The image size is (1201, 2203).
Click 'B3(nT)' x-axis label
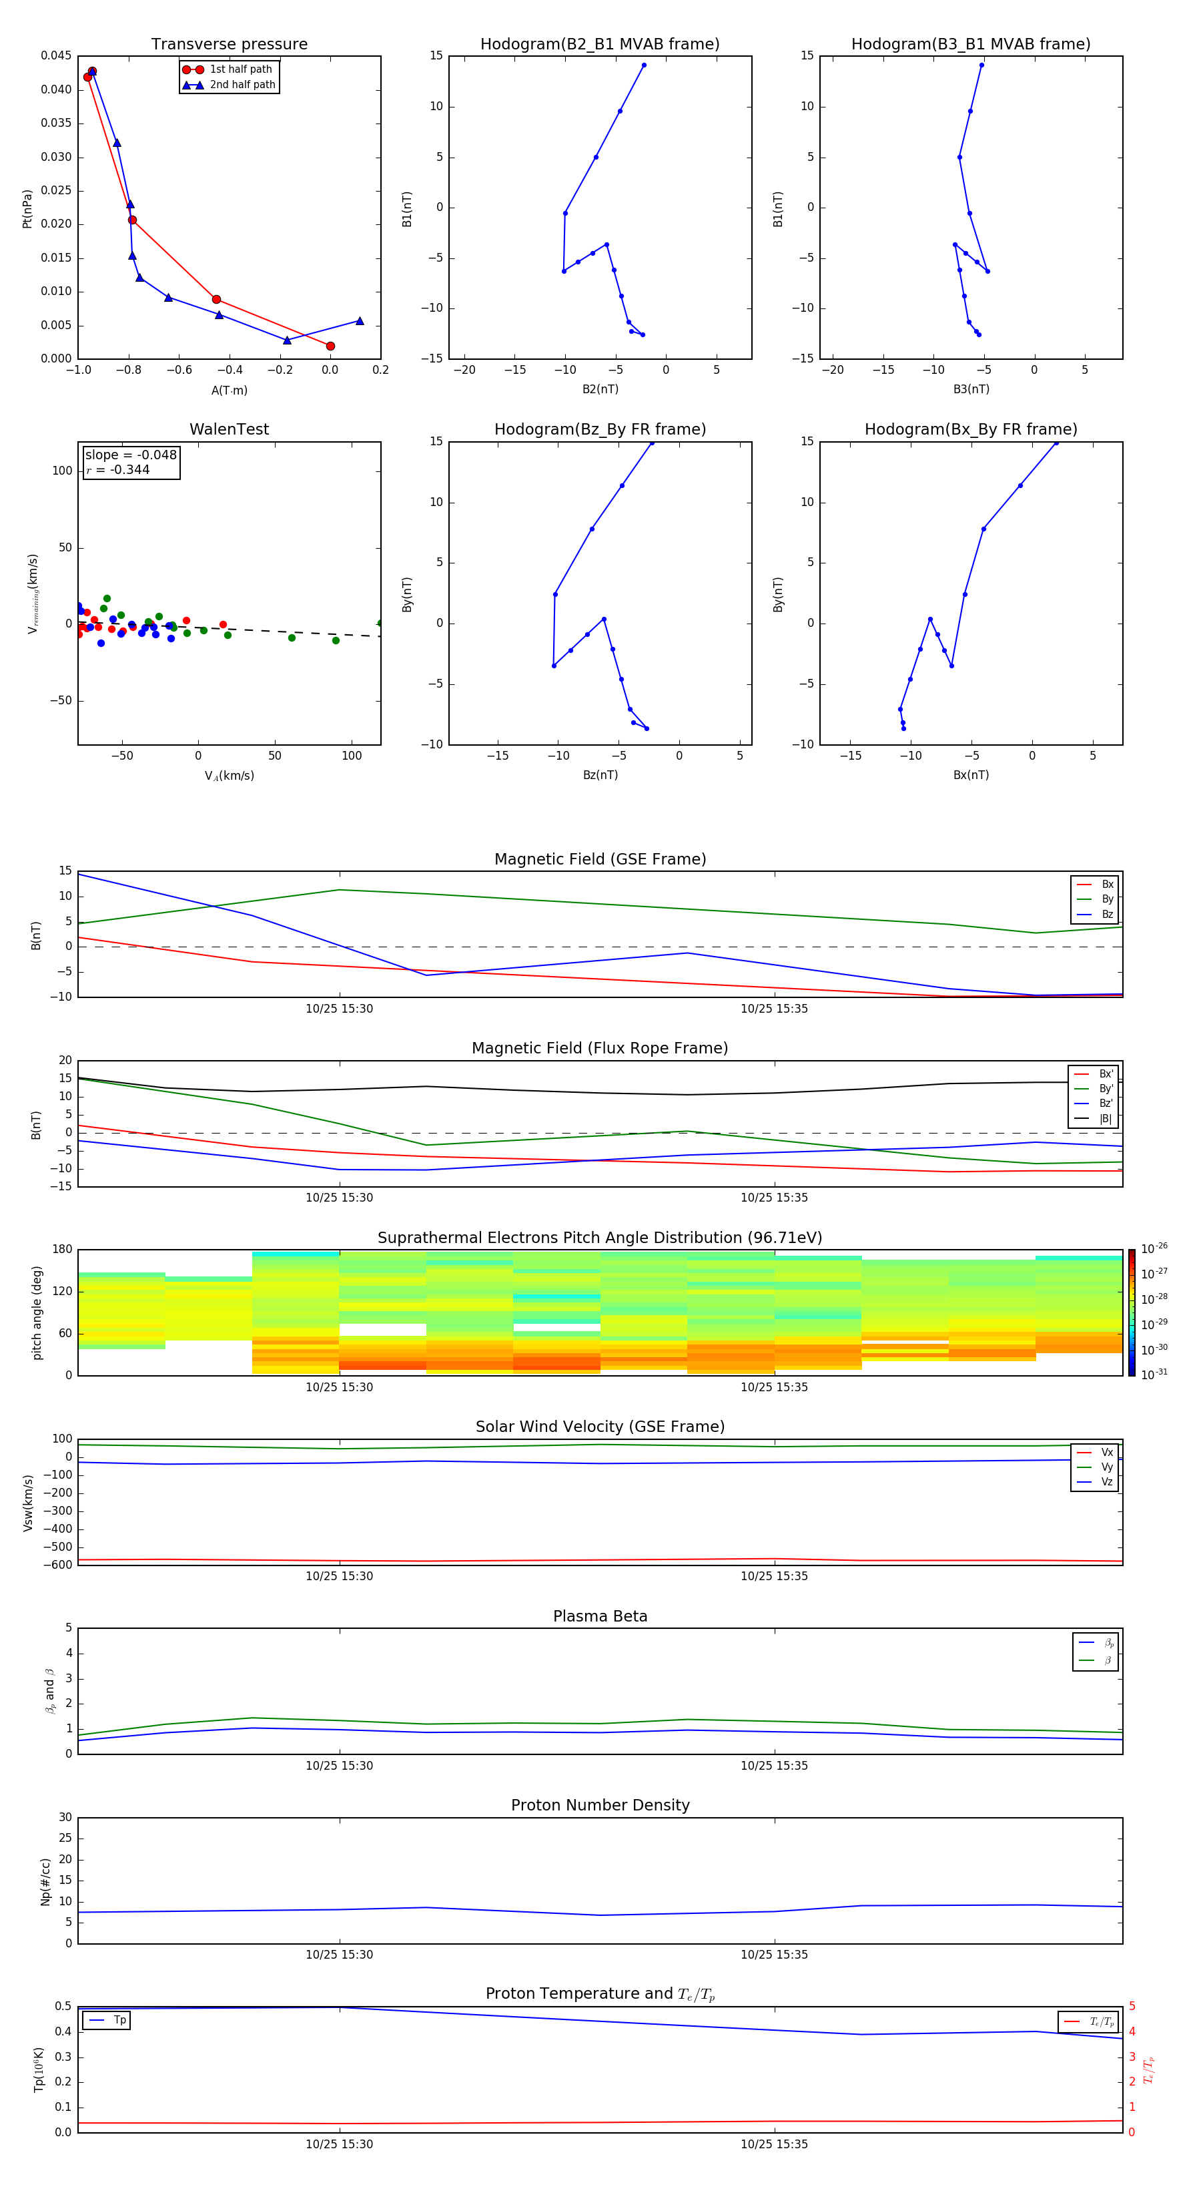(971, 389)
